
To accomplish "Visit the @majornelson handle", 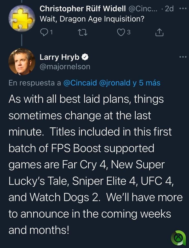I will 65,67.
